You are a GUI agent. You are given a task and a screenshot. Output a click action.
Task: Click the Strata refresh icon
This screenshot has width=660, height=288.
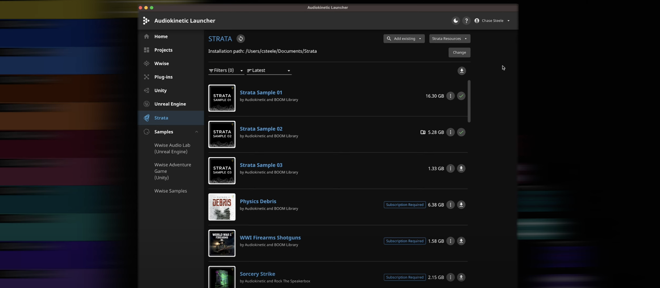[241, 39]
